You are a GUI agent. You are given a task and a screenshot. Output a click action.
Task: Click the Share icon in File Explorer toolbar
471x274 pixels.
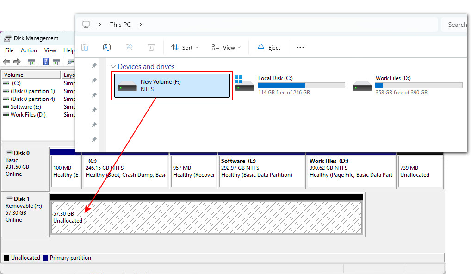tap(129, 47)
